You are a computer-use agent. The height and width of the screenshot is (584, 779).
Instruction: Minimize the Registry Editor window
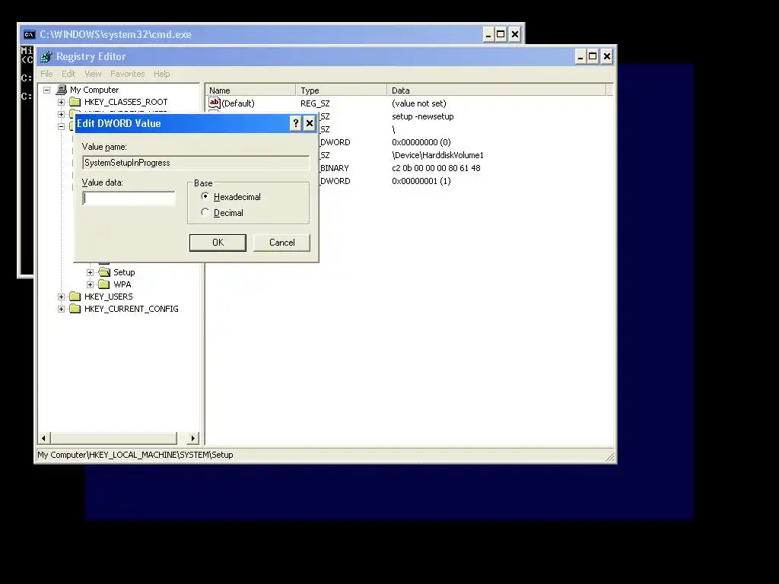(x=580, y=56)
